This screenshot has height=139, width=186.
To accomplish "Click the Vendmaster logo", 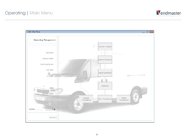I will coord(168,13).
